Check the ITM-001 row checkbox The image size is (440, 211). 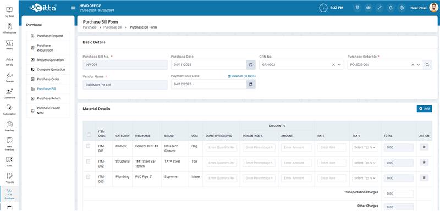pos(88,146)
